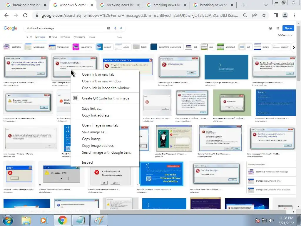The width and height of the screenshot is (301, 226).
Task: Select the 'something went wrong' chip
Action: (167, 47)
